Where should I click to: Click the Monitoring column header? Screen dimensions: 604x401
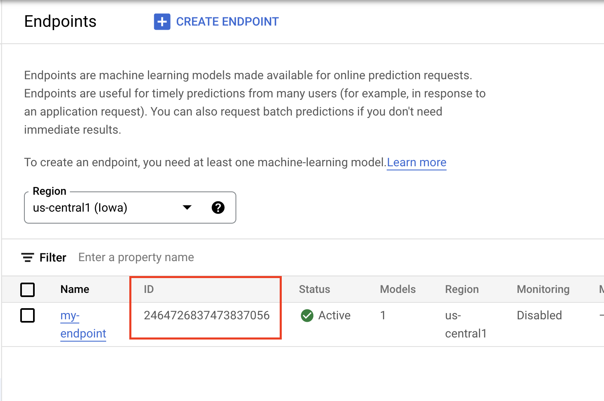(543, 289)
